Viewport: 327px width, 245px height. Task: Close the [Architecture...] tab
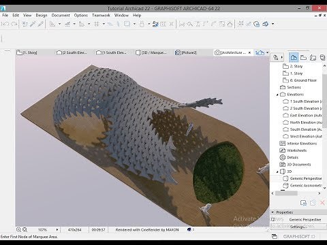249,52
